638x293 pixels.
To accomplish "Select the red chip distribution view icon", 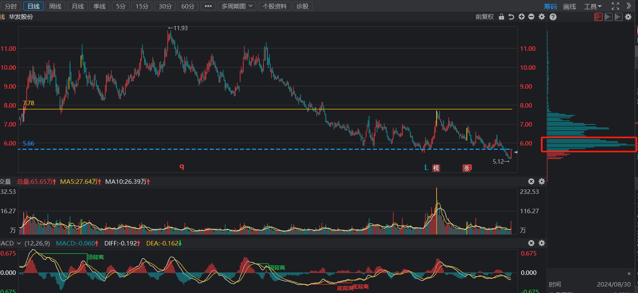I will coord(599,17).
